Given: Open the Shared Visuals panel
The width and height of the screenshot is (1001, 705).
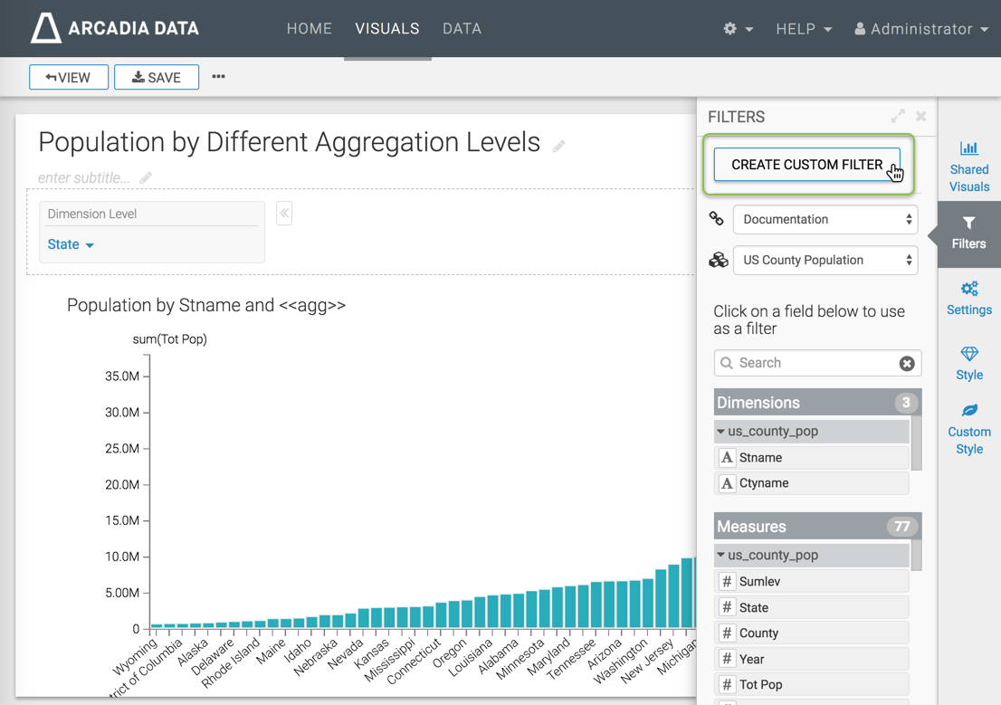Looking at the screenshot, I should point(968,167).
